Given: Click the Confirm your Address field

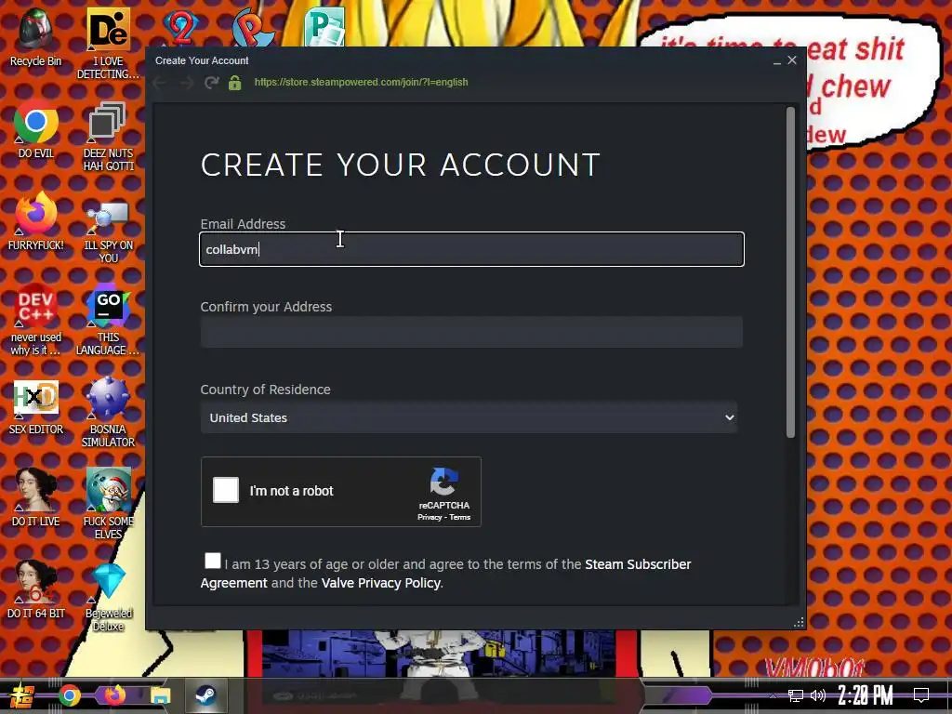Looking at the screenshot, I should (x=471, y=332).
